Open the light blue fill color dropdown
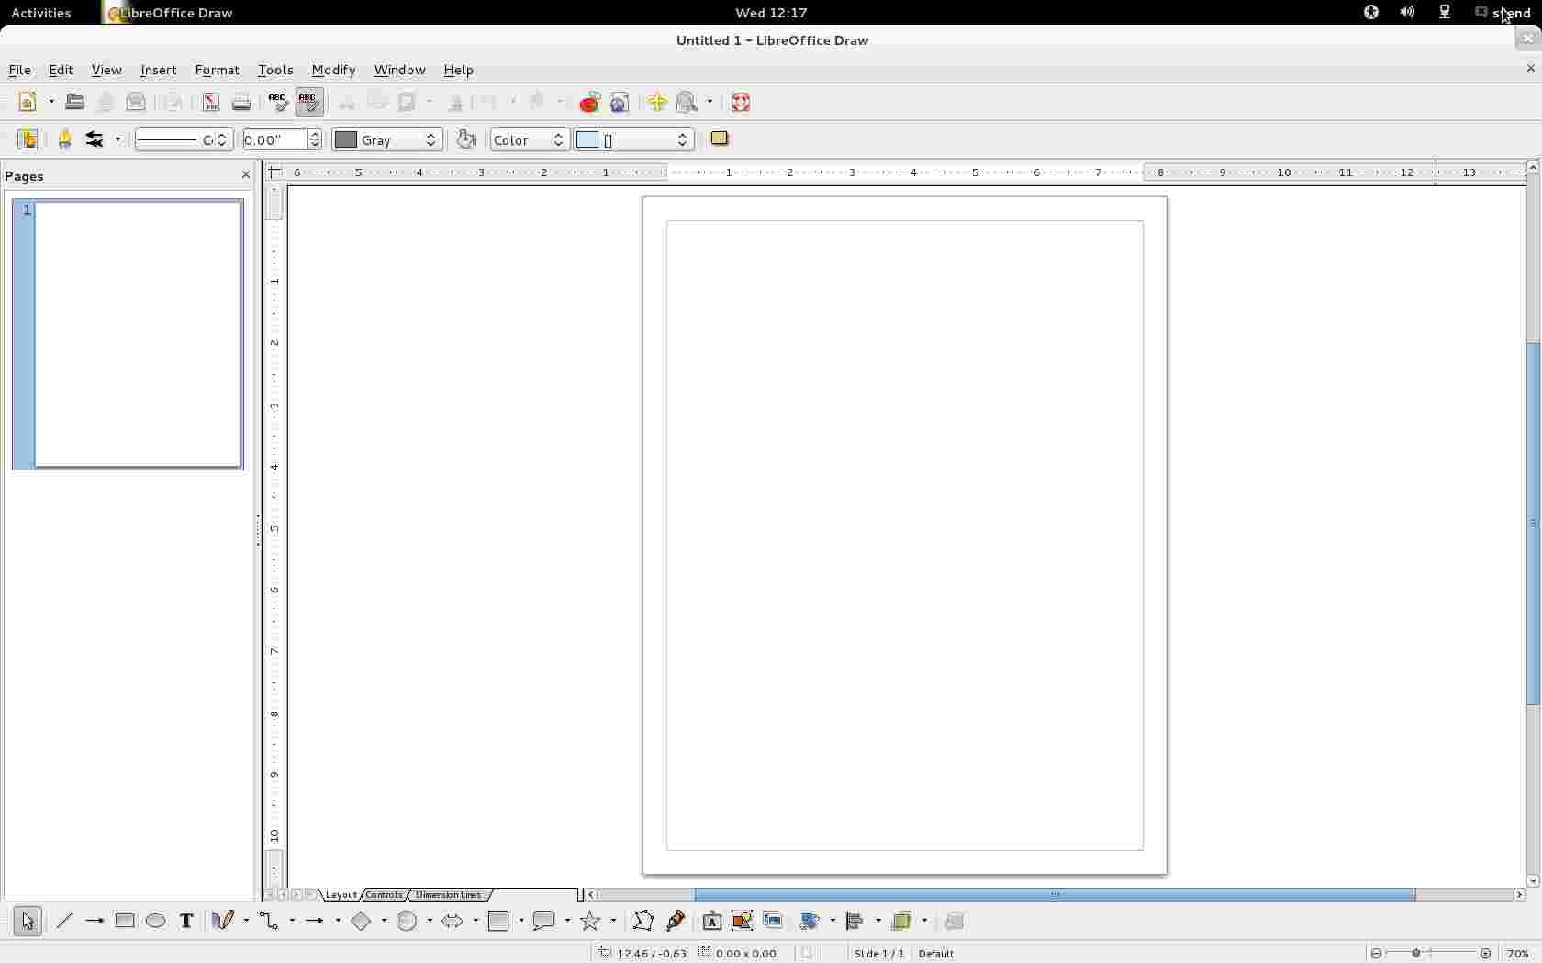The image size is (1542, 963). tap(634, 139)
